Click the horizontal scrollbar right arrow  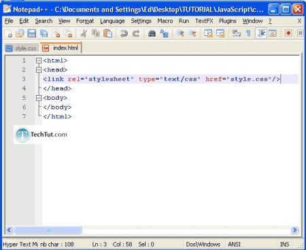click(x=294, y=230)
